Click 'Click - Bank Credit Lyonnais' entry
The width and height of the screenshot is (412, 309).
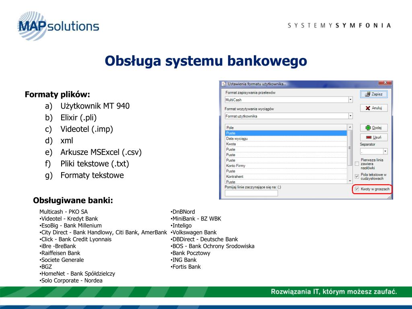tap(75, 239)
